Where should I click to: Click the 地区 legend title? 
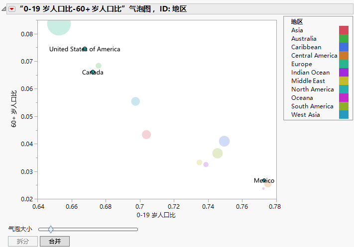coord(297,22)
